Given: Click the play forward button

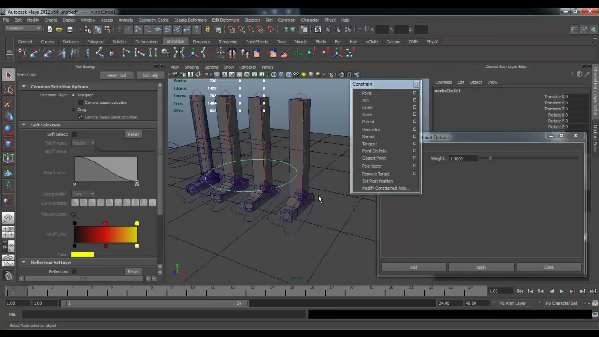Looking at the screenshot, I should [x=562, y=291].
